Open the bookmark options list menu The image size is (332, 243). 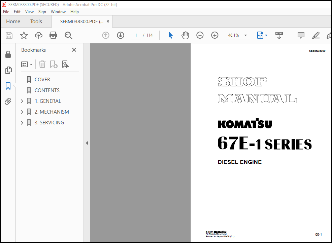[27, 64]
